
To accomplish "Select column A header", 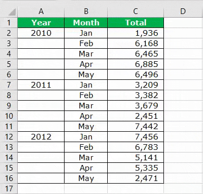I will [x=41, y=11].
